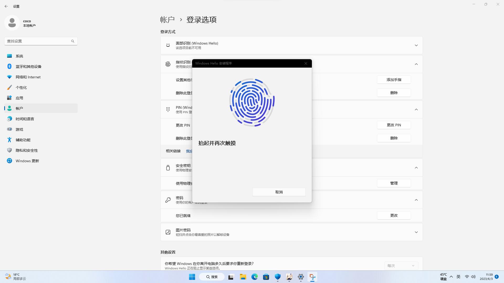Open 个性化 settings
504x283 pixels.
(21, 87)
